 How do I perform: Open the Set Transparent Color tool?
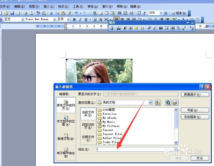(x=184, y=28)
